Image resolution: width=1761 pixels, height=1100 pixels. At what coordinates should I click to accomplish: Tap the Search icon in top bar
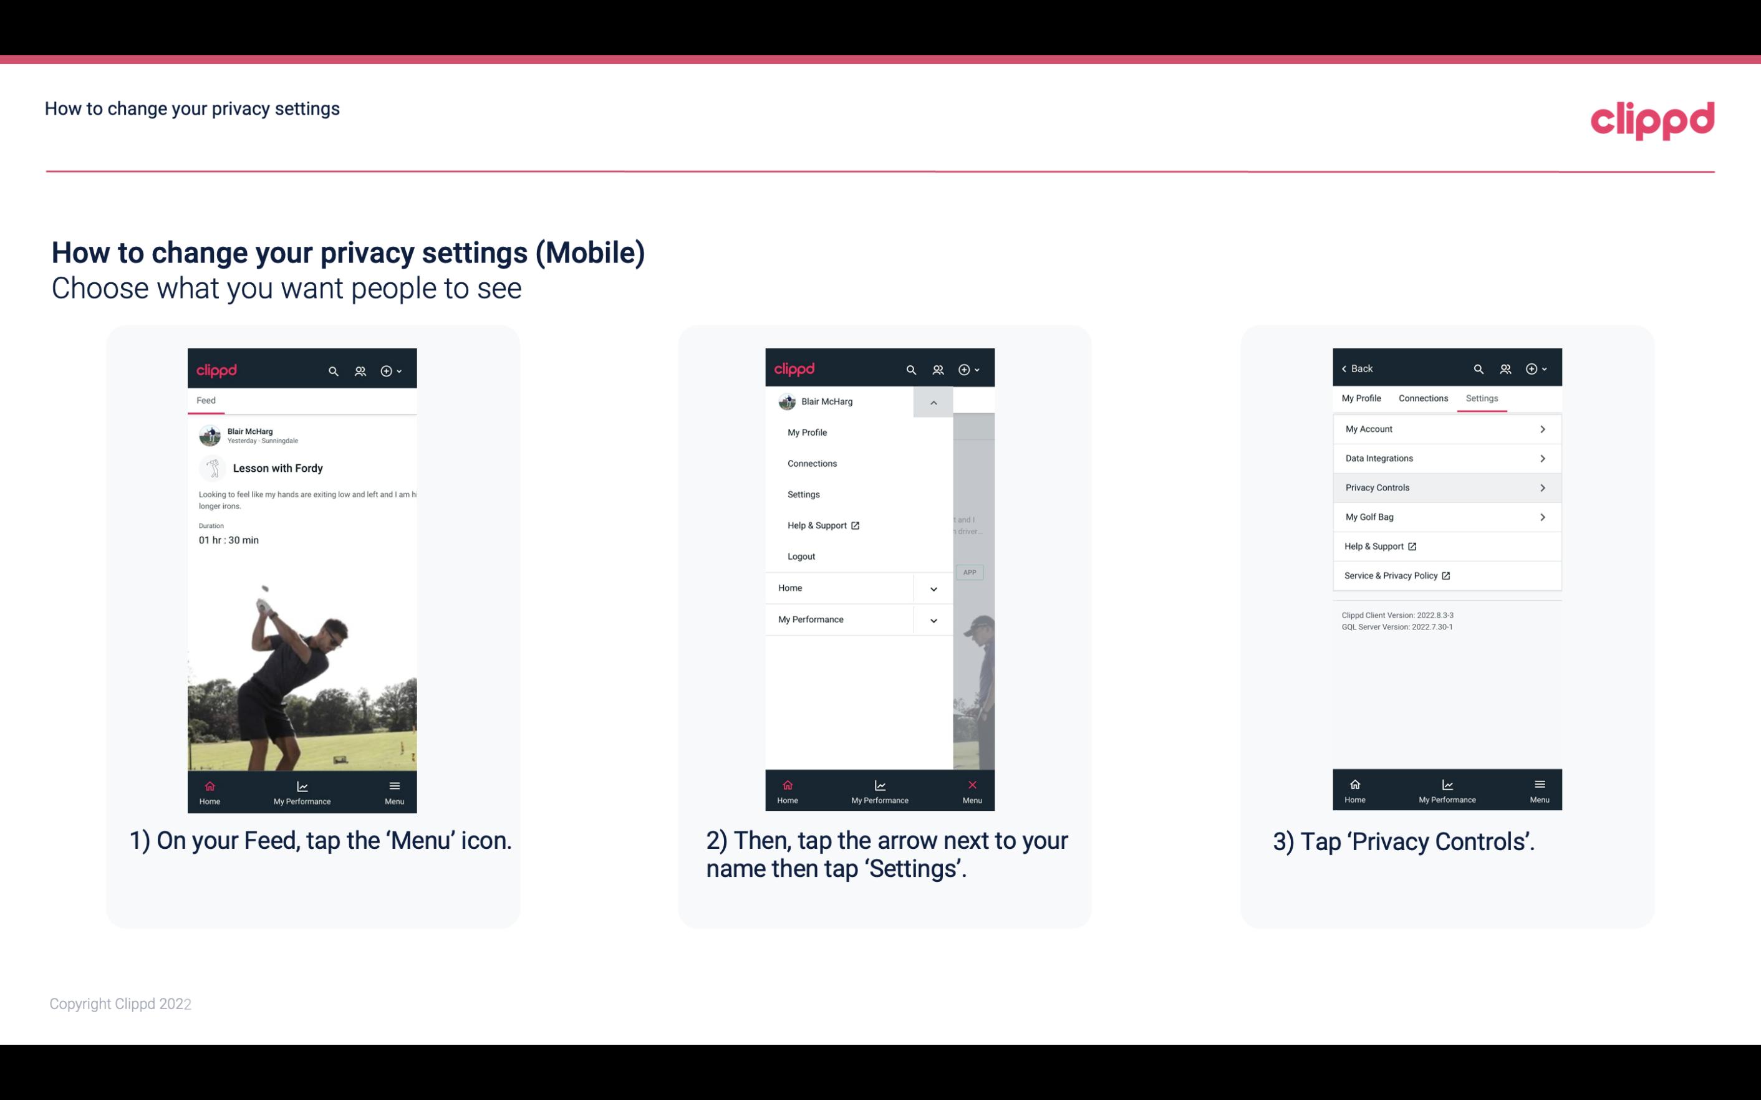coord(334,369)
